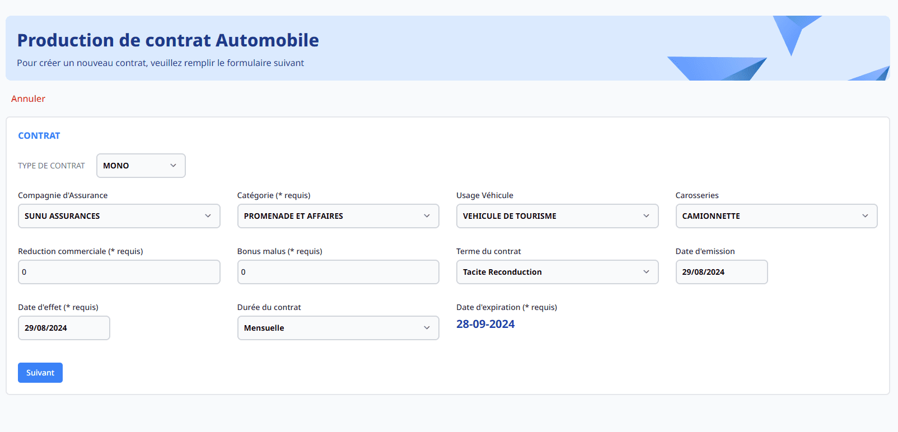
Task: Click the Annuler link
Action: 28,98
